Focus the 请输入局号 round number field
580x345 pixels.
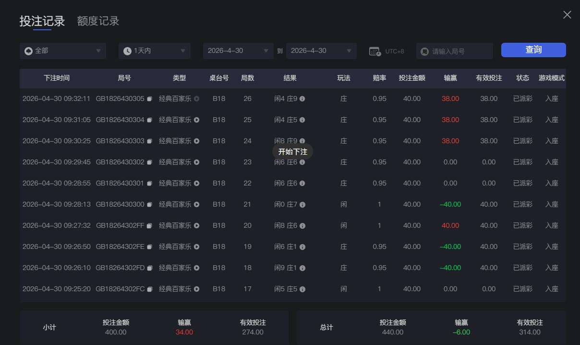(x=455, y=51)
